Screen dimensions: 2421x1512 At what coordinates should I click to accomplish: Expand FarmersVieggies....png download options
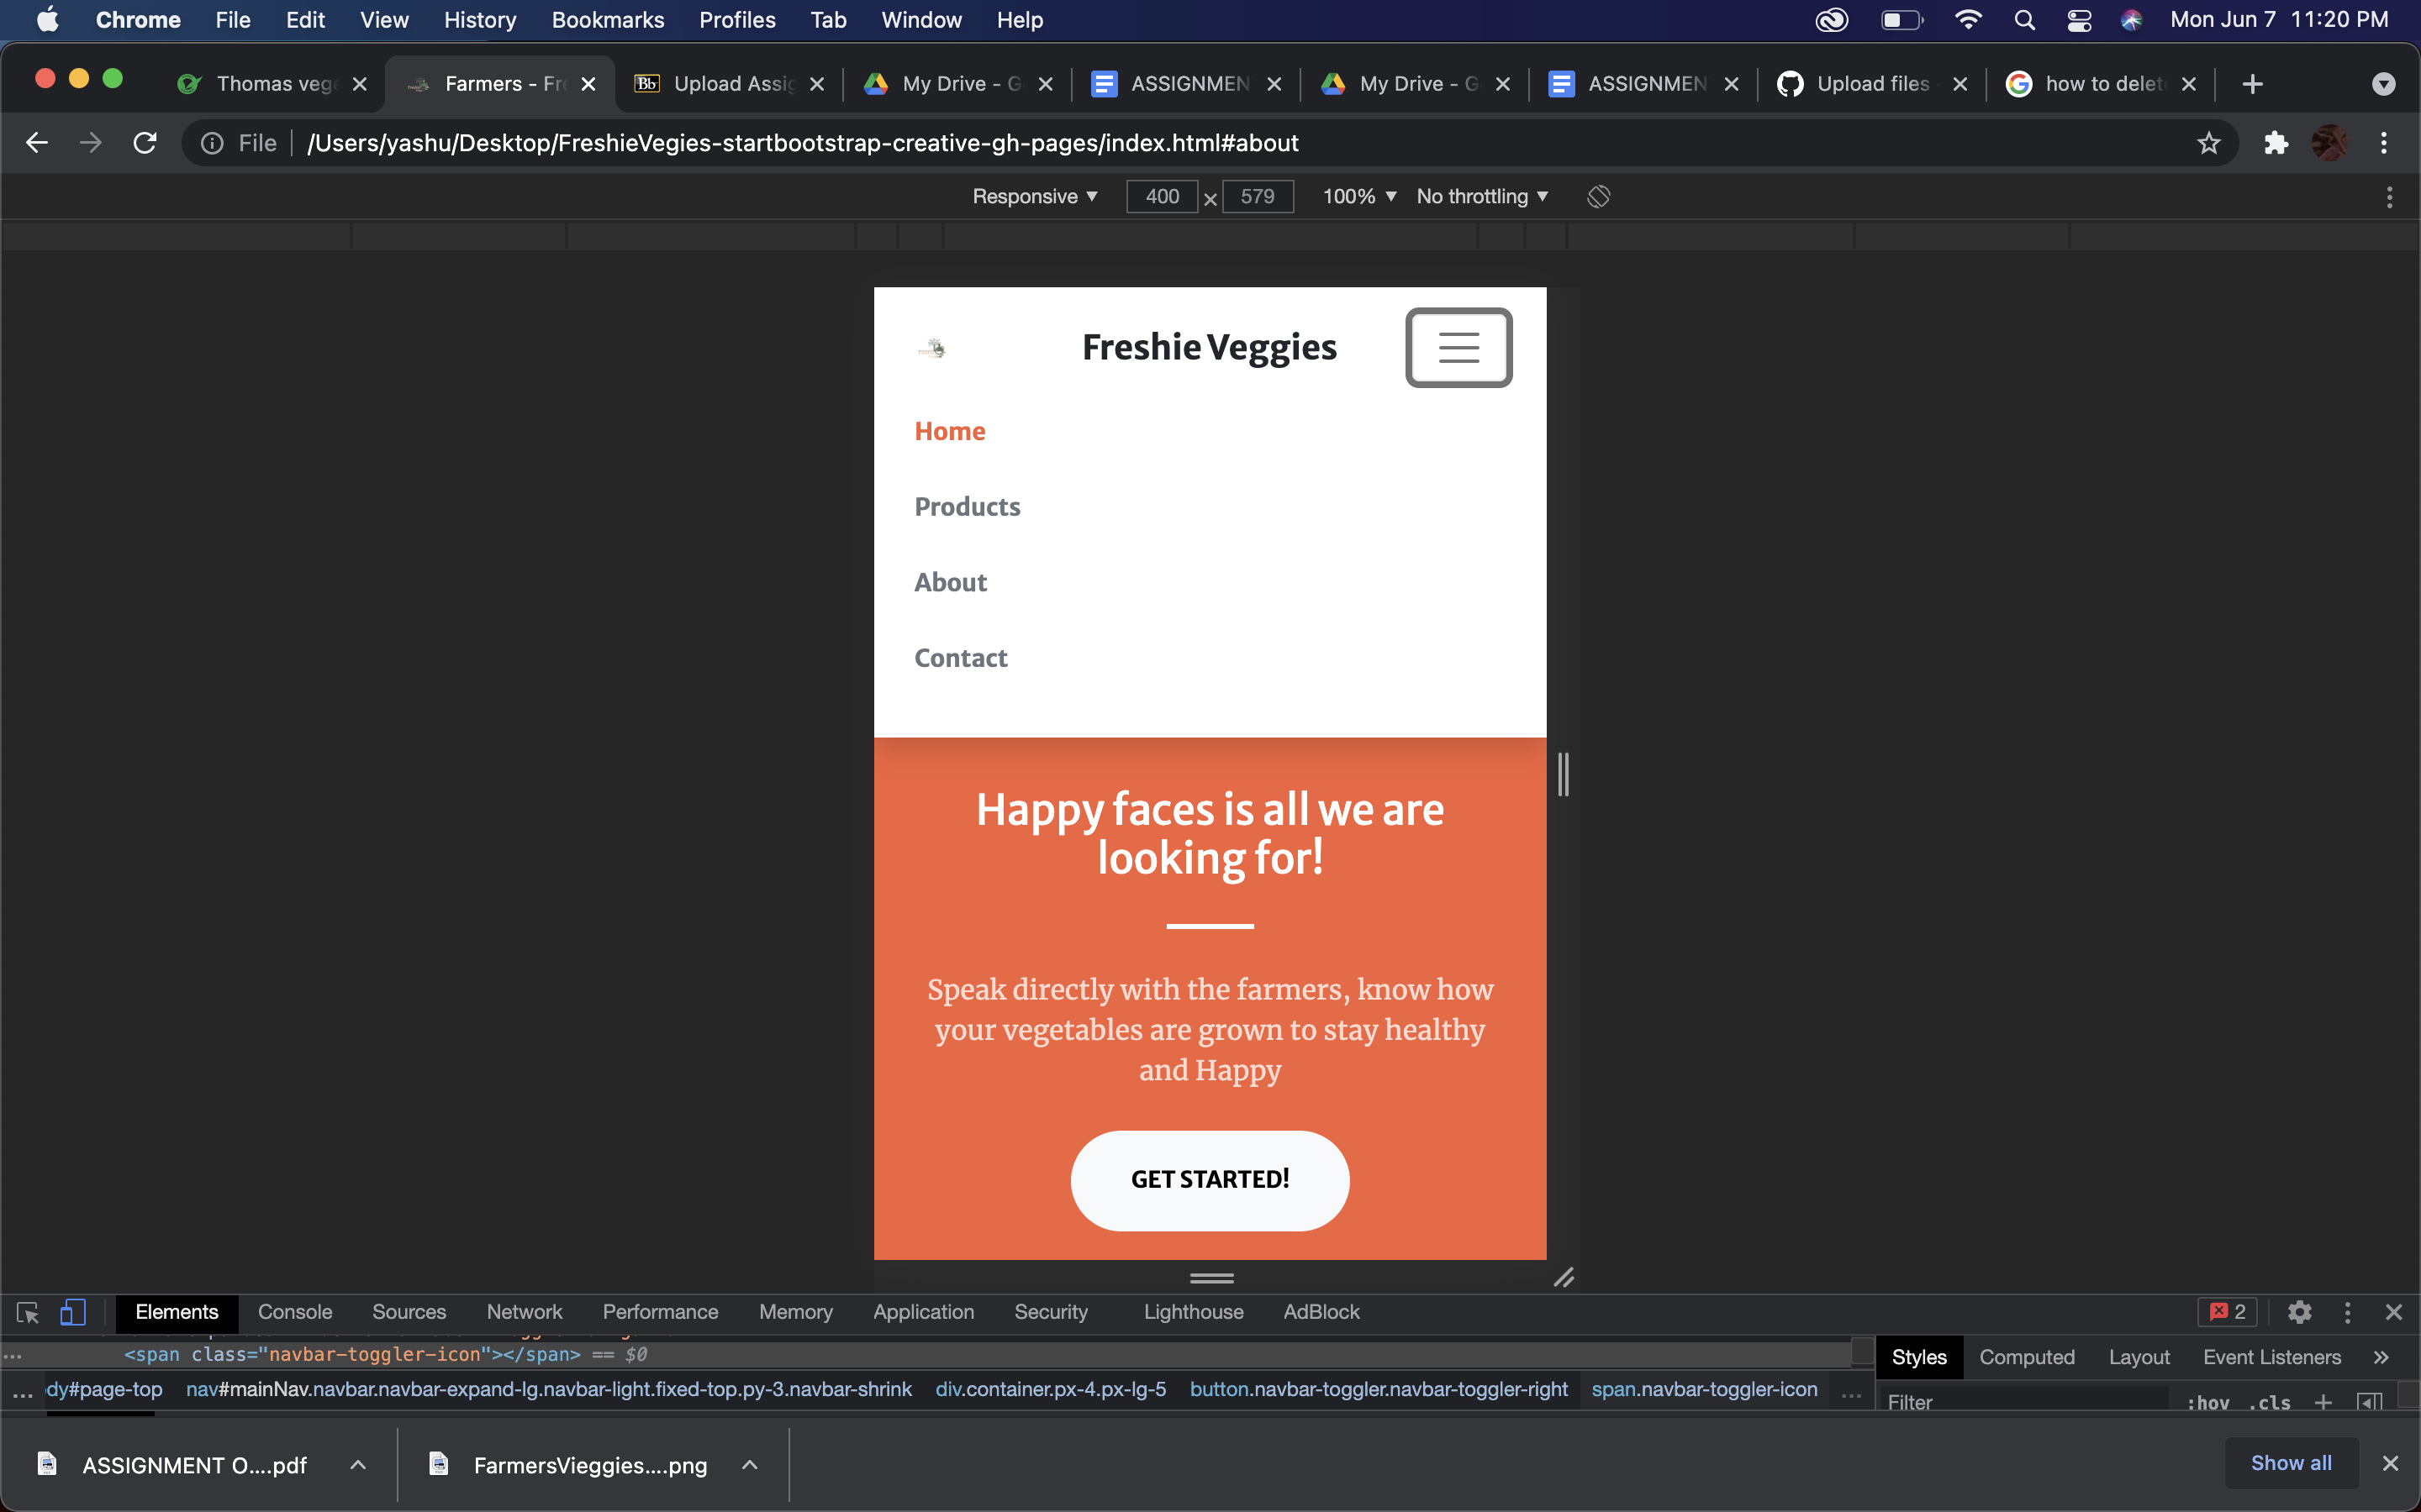749,1465
